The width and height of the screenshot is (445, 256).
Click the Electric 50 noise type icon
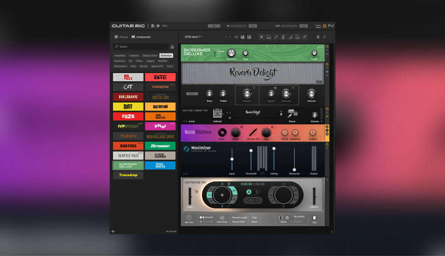[253, 132]
